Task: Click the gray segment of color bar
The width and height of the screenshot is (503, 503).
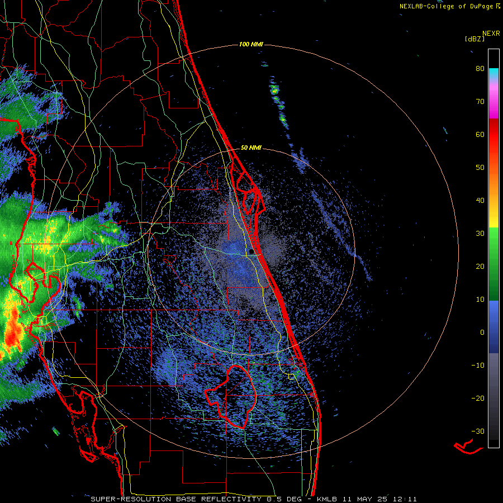Action: 493,396
